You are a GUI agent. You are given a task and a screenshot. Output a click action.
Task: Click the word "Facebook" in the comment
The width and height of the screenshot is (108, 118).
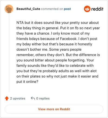(68, 39)
